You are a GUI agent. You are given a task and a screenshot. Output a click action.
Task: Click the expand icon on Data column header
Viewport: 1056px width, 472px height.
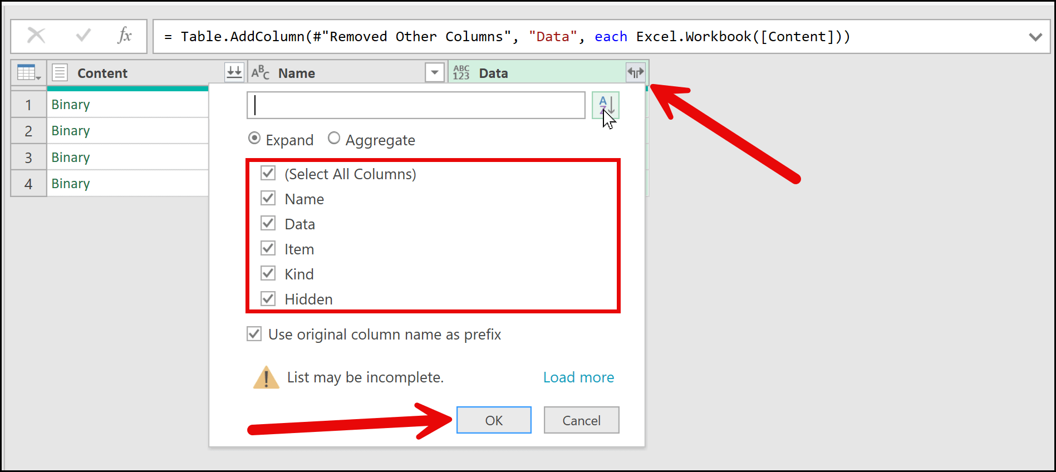tap(635, 72)
